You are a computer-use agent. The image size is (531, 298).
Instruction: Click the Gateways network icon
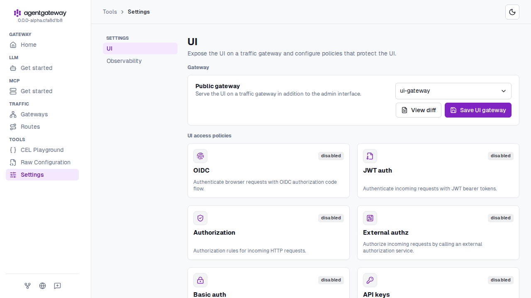pos(13,114)
